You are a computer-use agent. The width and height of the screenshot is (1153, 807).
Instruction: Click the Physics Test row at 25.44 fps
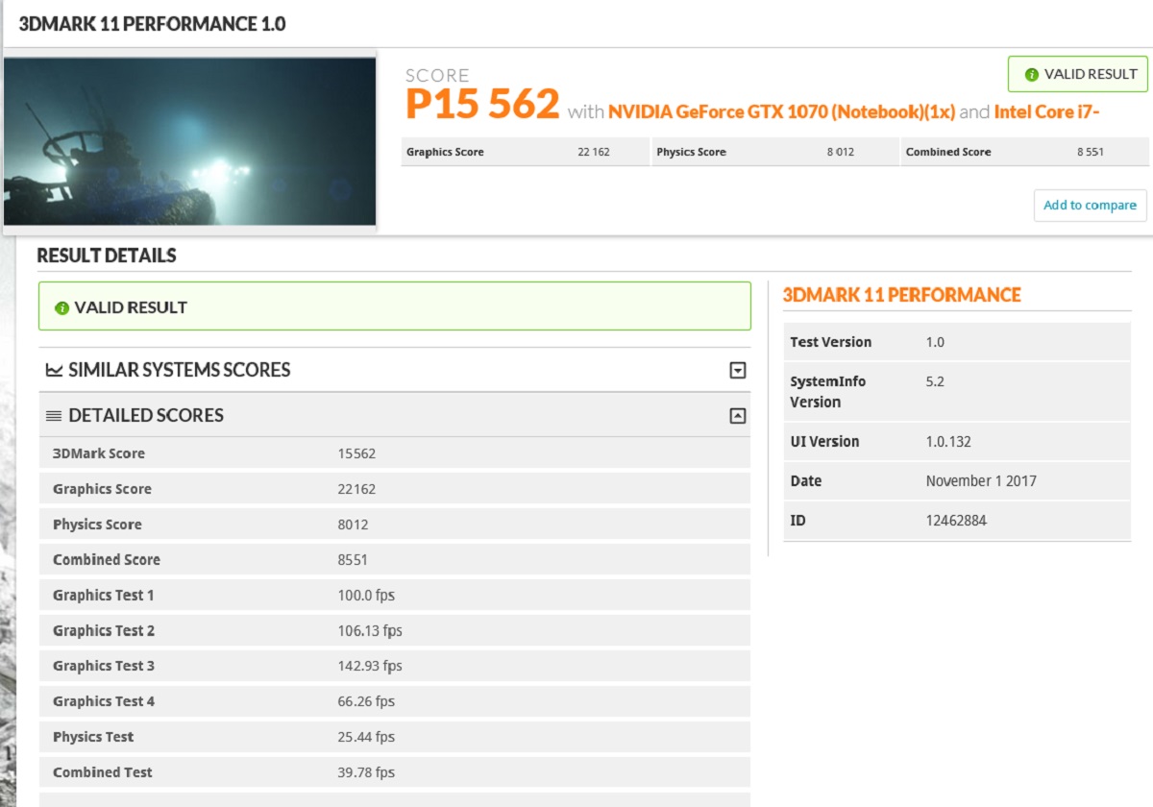[394, 737]
